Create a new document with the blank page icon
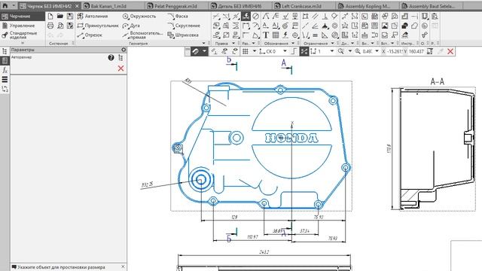Image resolution: width=482 pixels, height=271 pixels. coord(50,16)
